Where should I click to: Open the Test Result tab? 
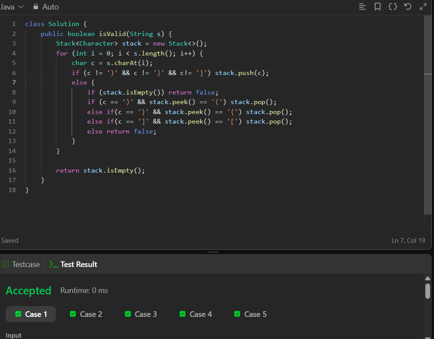[x=73, y=264]
